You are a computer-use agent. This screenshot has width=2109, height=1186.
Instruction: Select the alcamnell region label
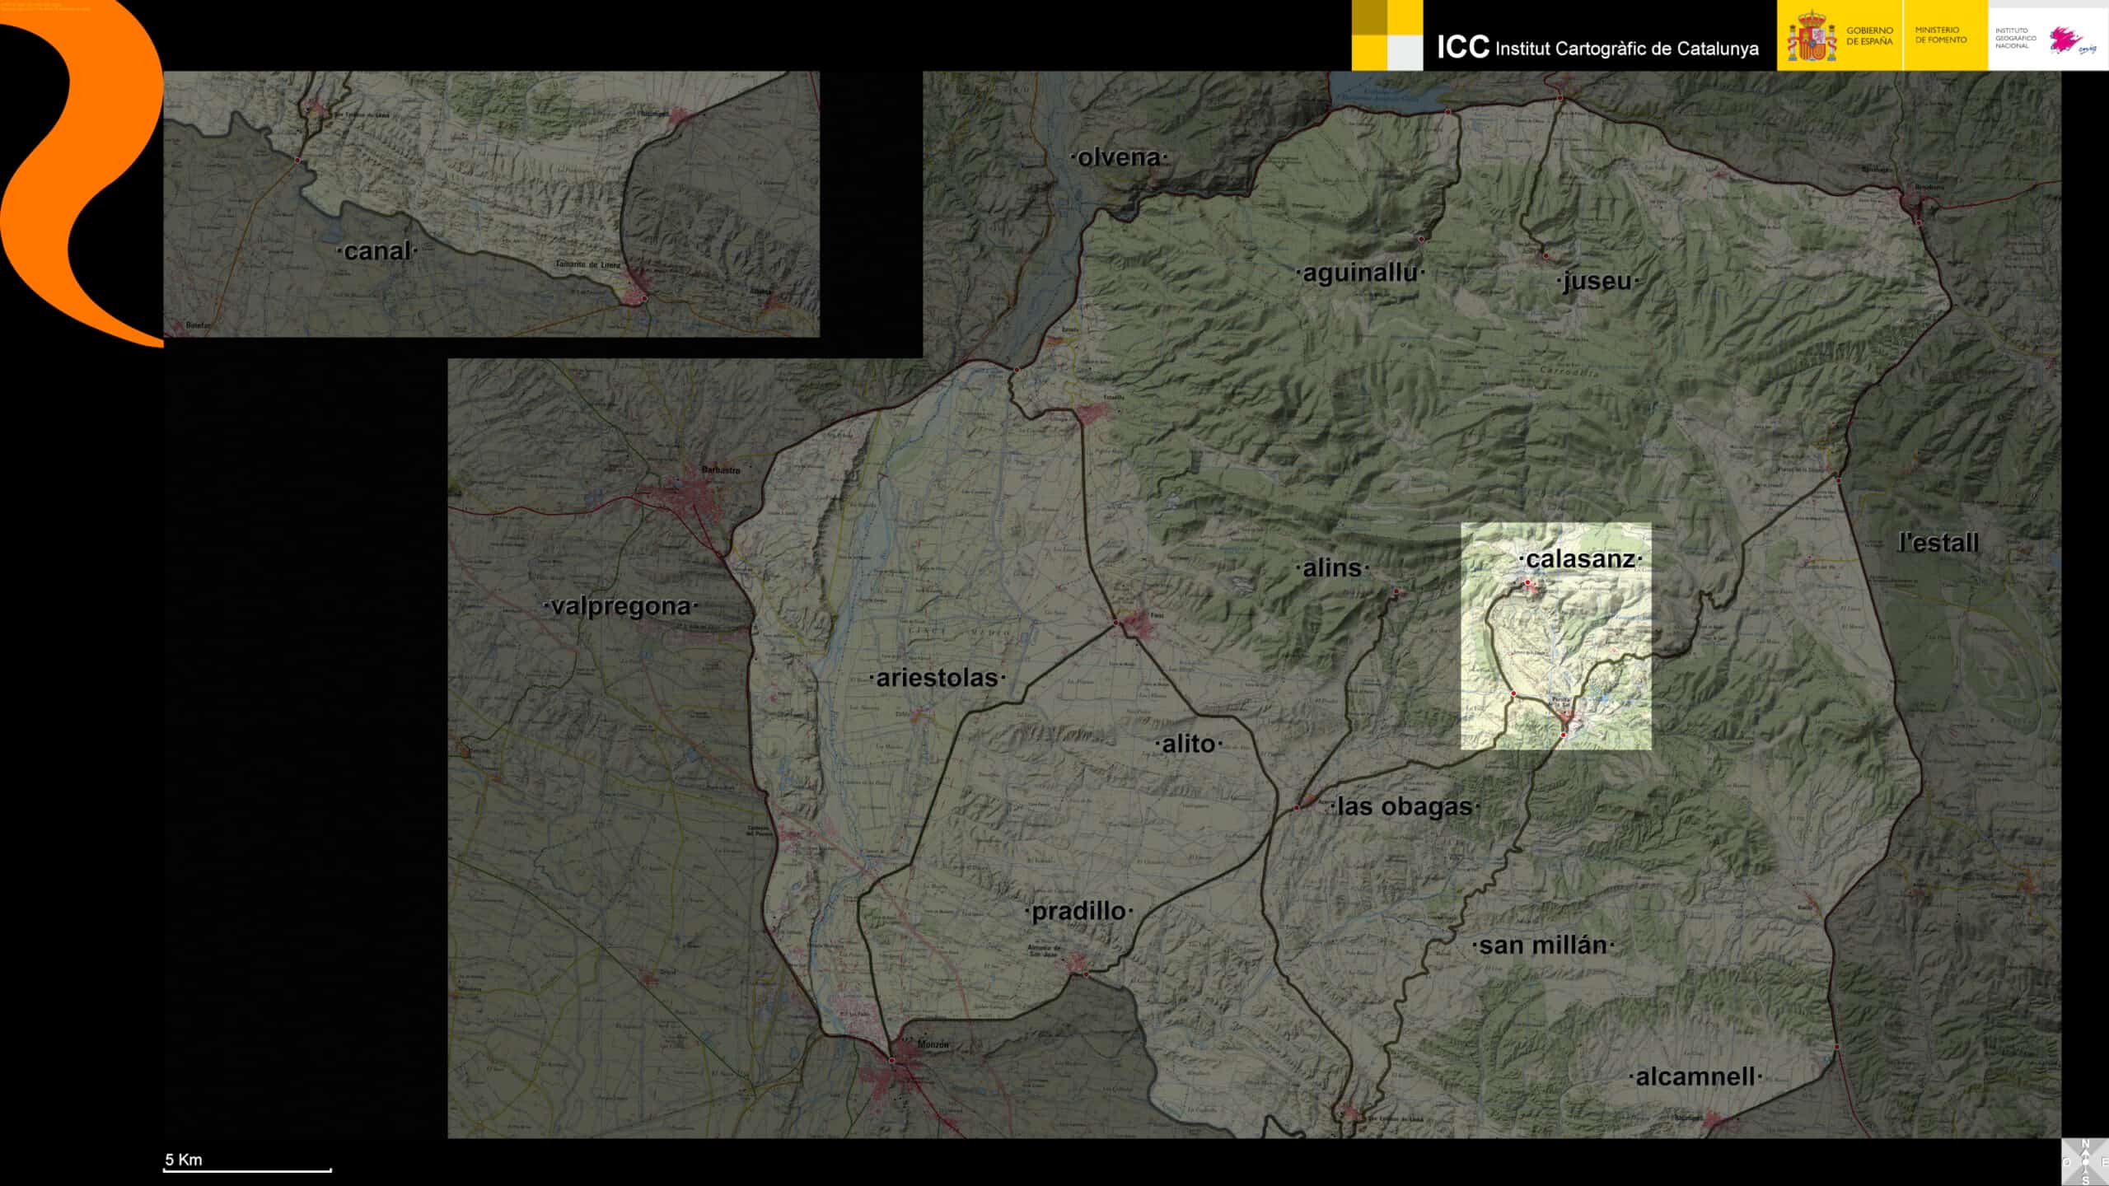pyautogui.click(x=1695, y=1076)
